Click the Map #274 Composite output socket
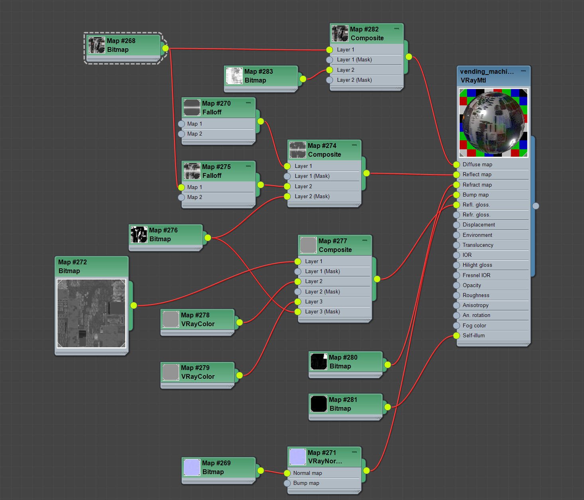This screenshot has width=584, height=500. click(366, 173)
